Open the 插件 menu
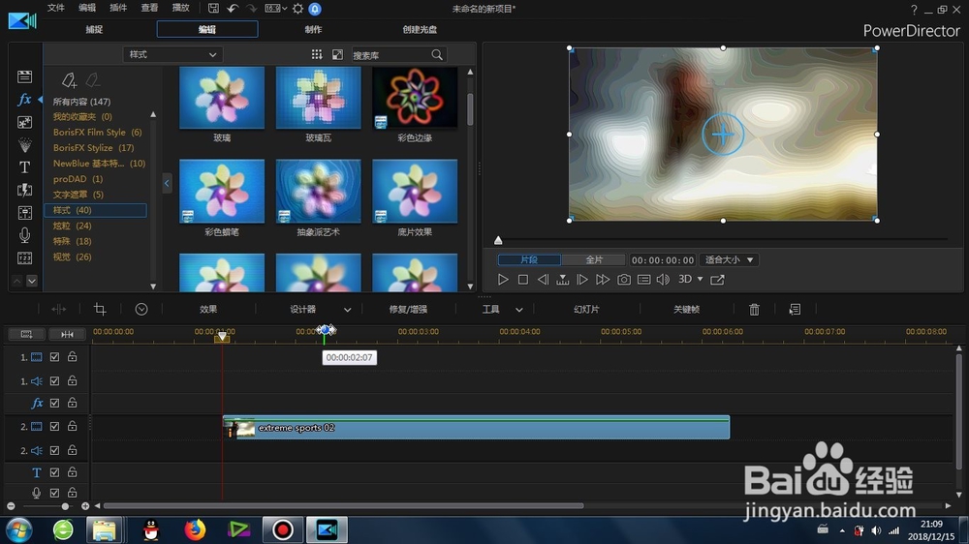This screenshot has height=544, width=969. click(x=118, y=8)
